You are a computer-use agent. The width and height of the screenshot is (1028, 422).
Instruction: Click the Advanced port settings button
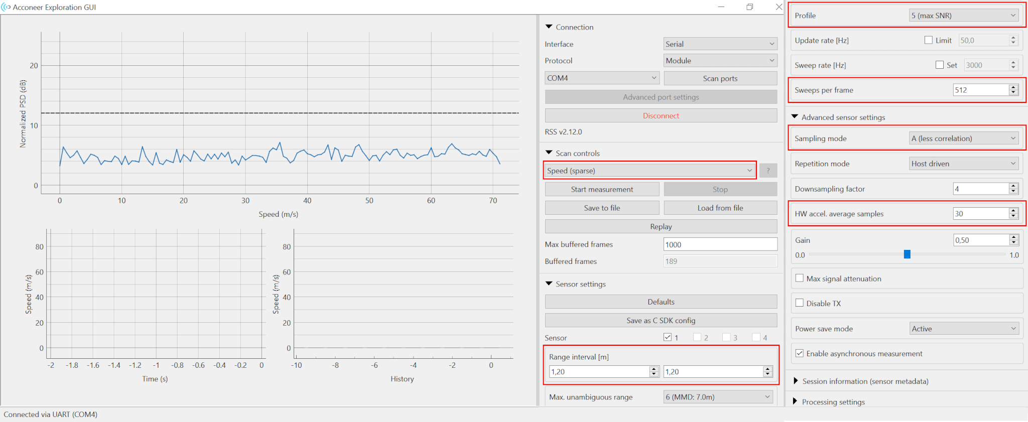click(661, 97)
